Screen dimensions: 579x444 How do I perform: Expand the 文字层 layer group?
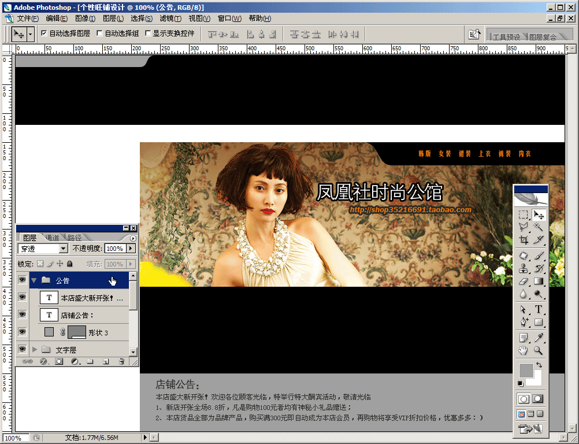click(x=35, y=349)
